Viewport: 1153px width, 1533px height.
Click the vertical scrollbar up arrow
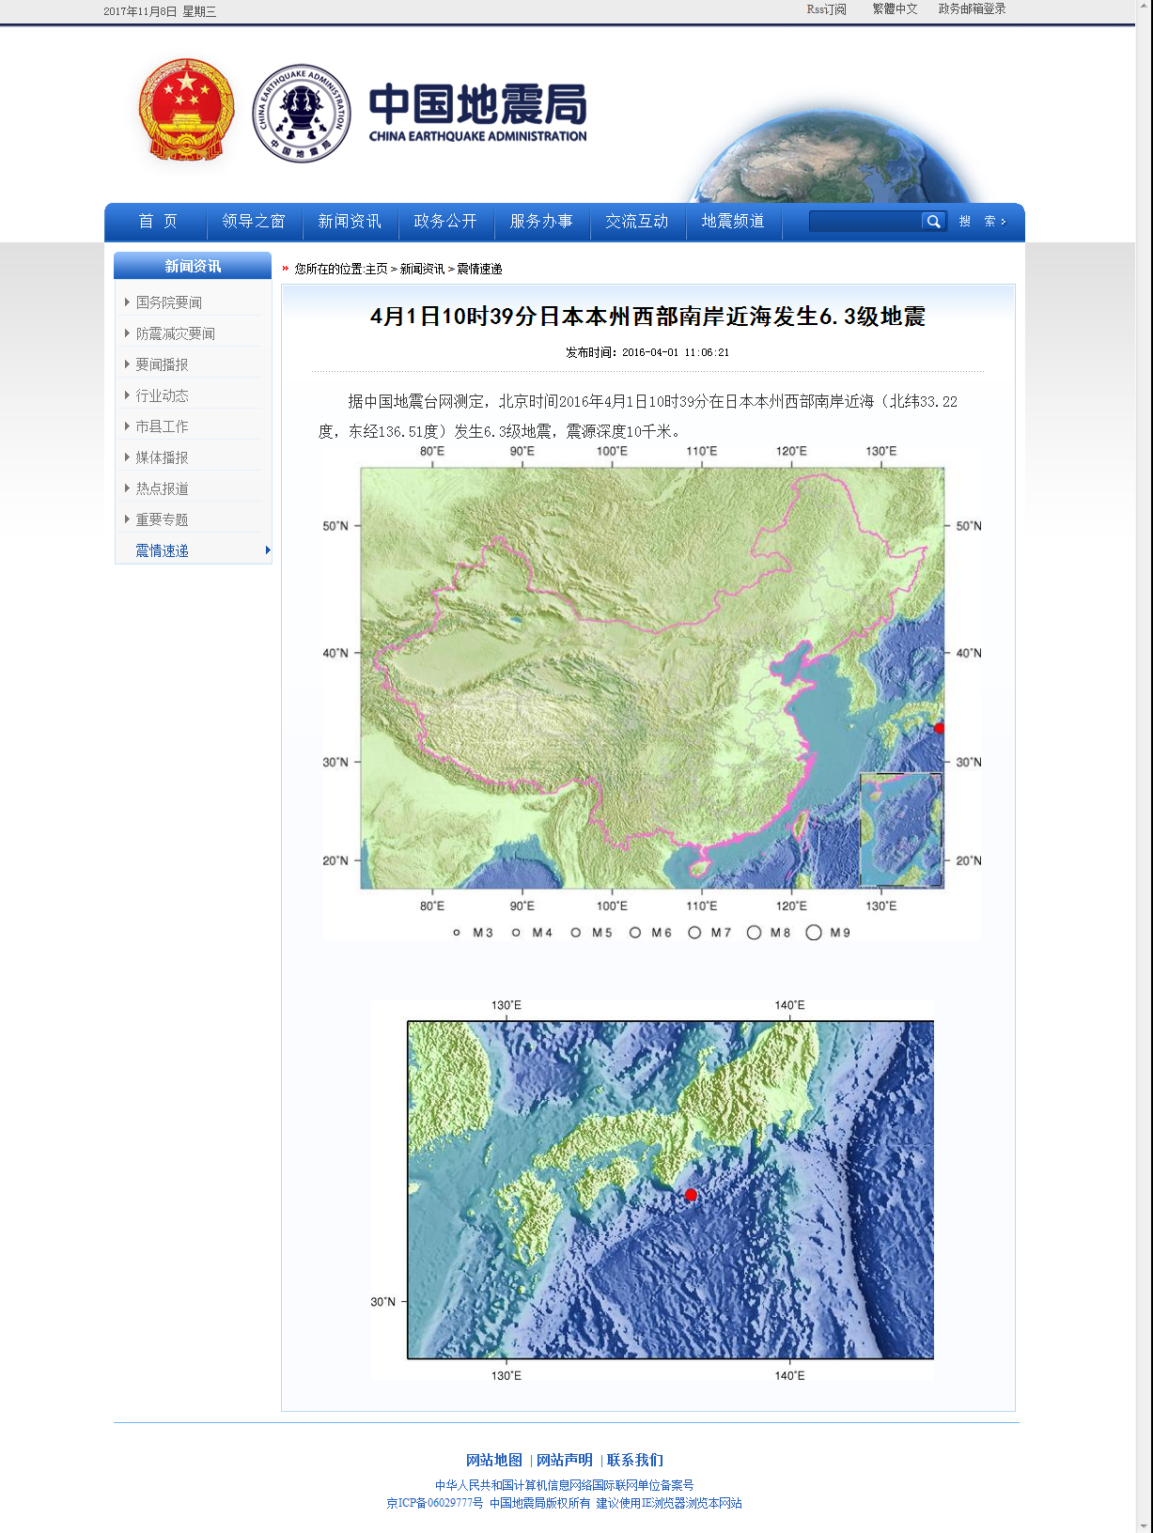[1144, 8]
